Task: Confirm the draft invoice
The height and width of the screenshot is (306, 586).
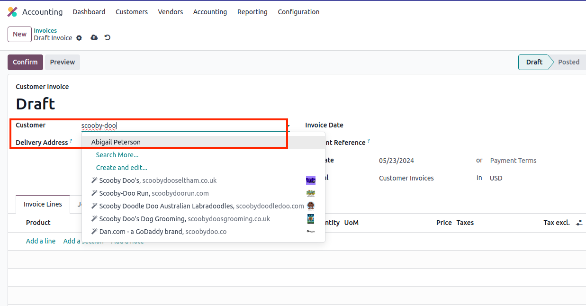Action: pyautogui.click(x=25, y=62)
